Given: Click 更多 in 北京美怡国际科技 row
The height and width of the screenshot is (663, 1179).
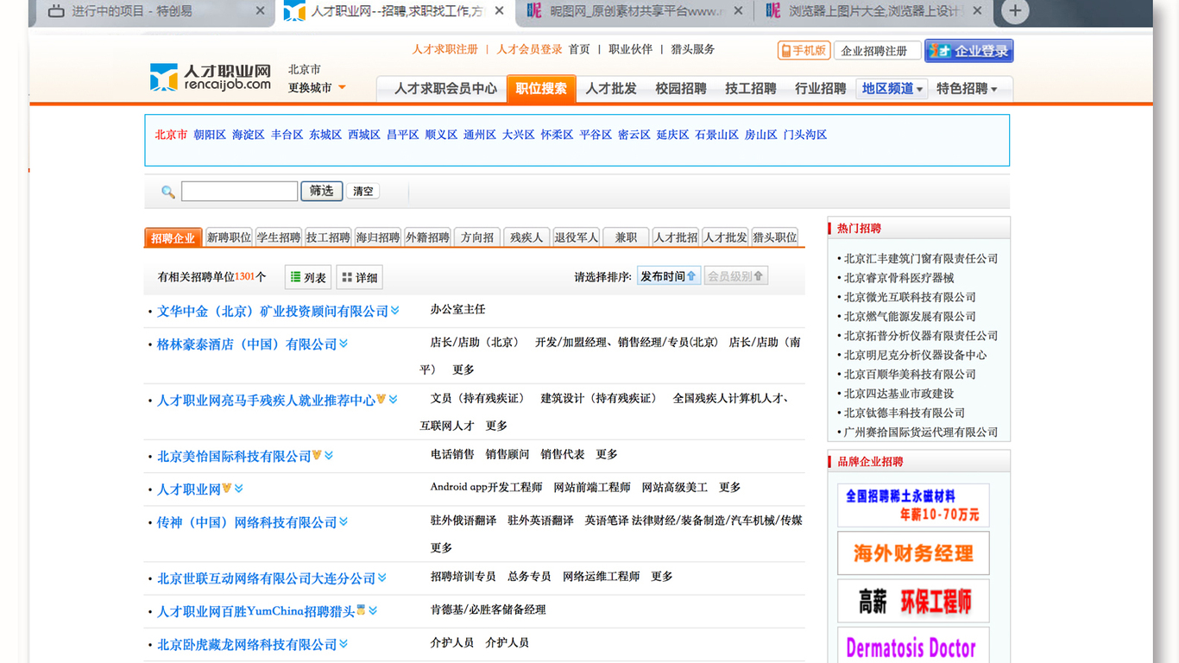Looking at the screenshot, I should coord(607,454).
